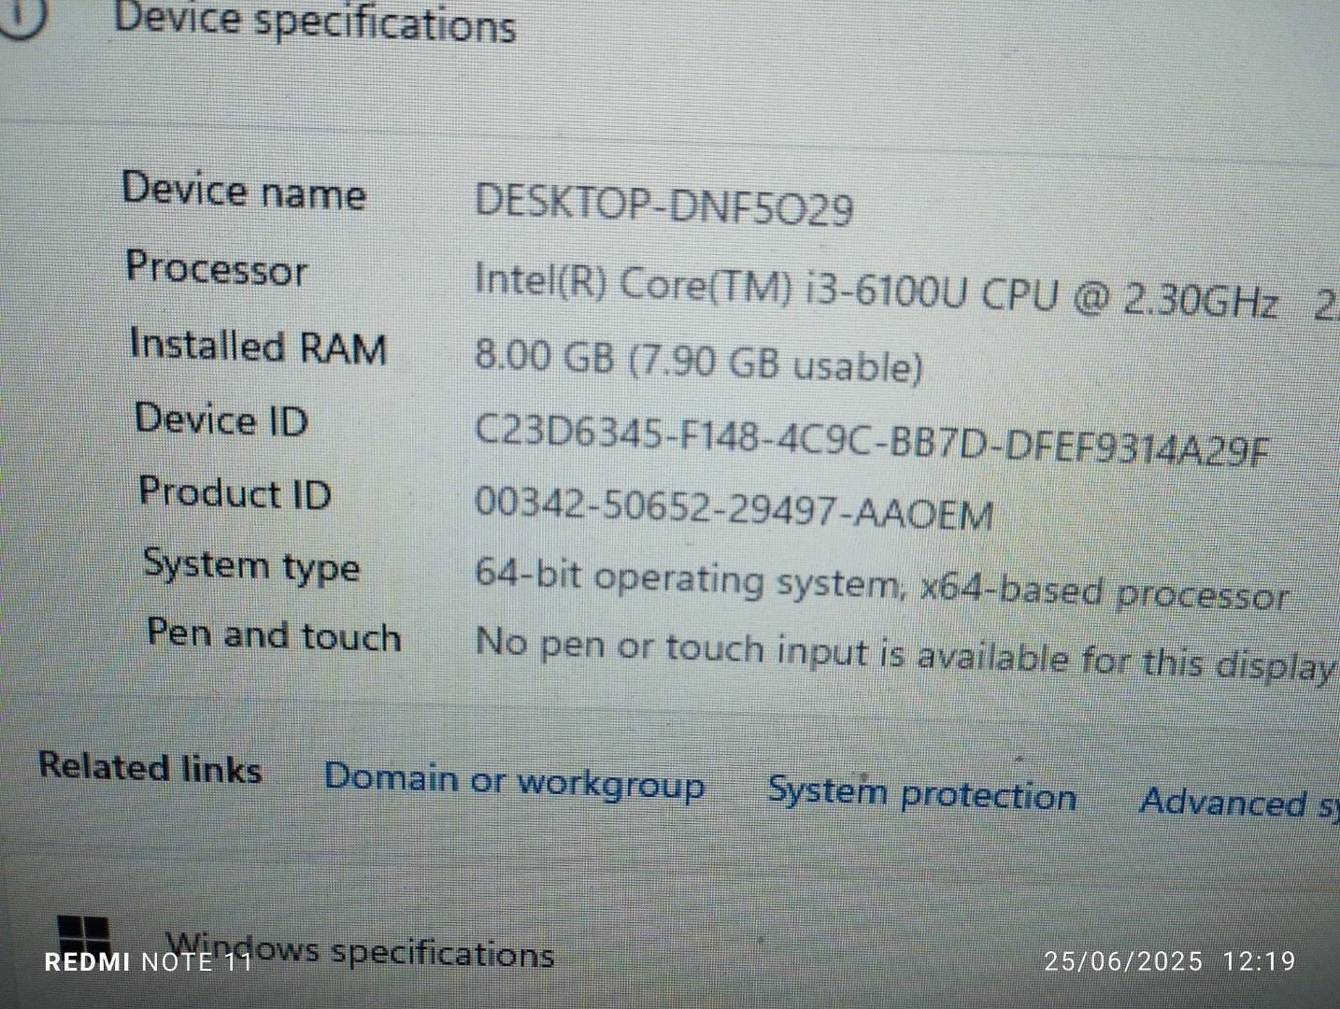Open the Advanced system settings link
This screenshot has height=1009, width=1340.
[1239, 803]
